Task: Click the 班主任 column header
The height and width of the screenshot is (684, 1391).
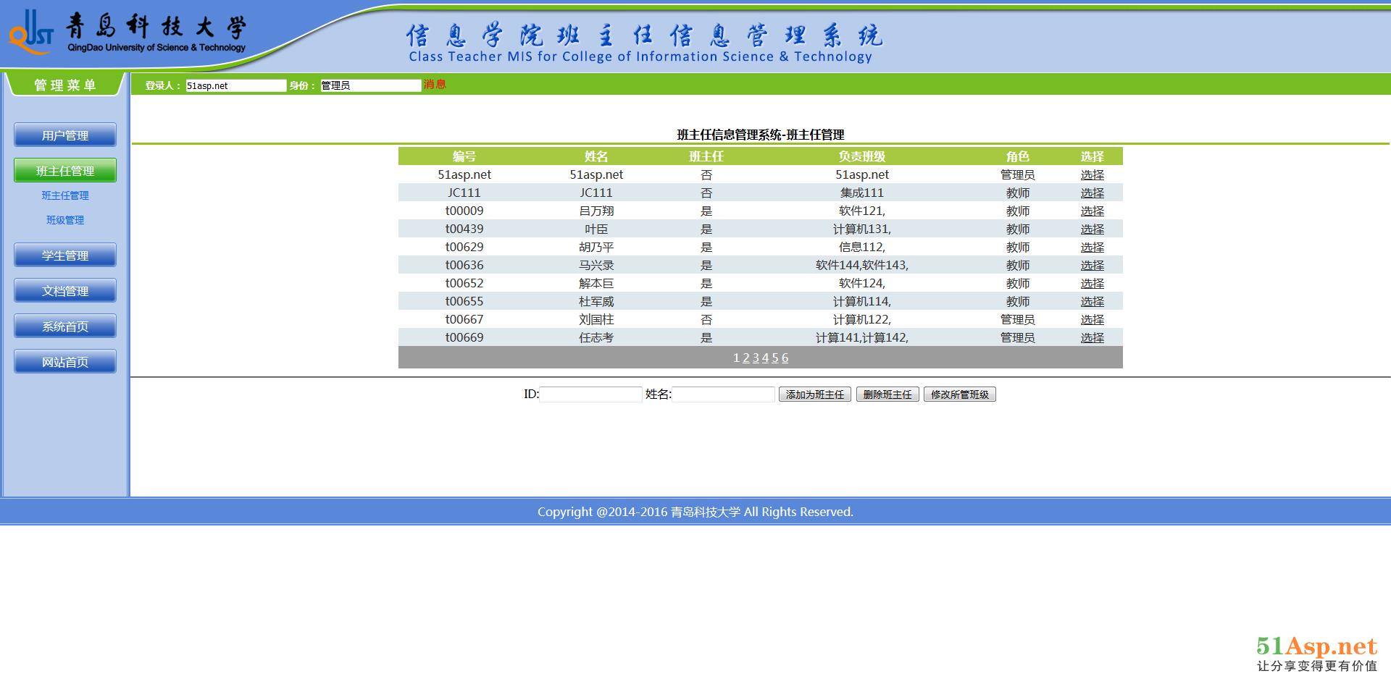Action: (x=706, y=156)
